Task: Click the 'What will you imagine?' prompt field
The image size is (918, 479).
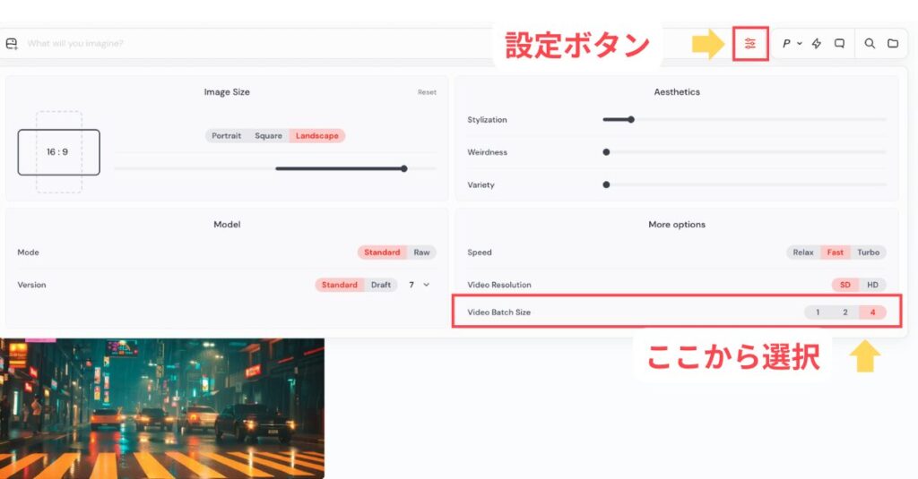Action: [269, 43]
